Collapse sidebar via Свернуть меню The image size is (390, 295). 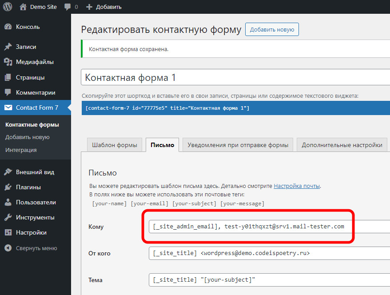[36, 248]
